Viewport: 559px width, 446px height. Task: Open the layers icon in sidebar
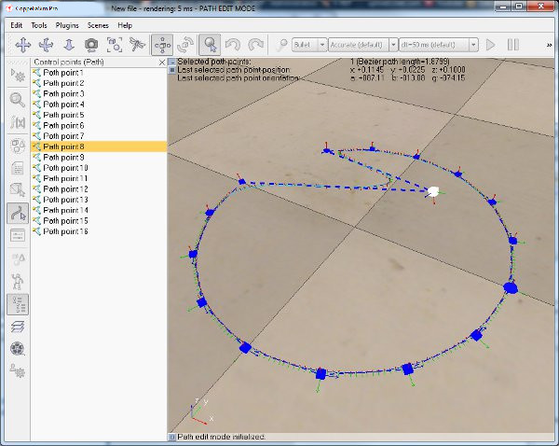(18, 327)
